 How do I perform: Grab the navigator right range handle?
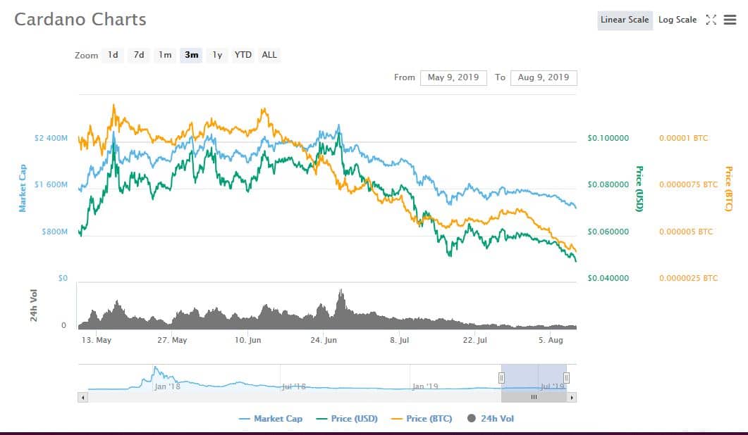tap(566, 378)
